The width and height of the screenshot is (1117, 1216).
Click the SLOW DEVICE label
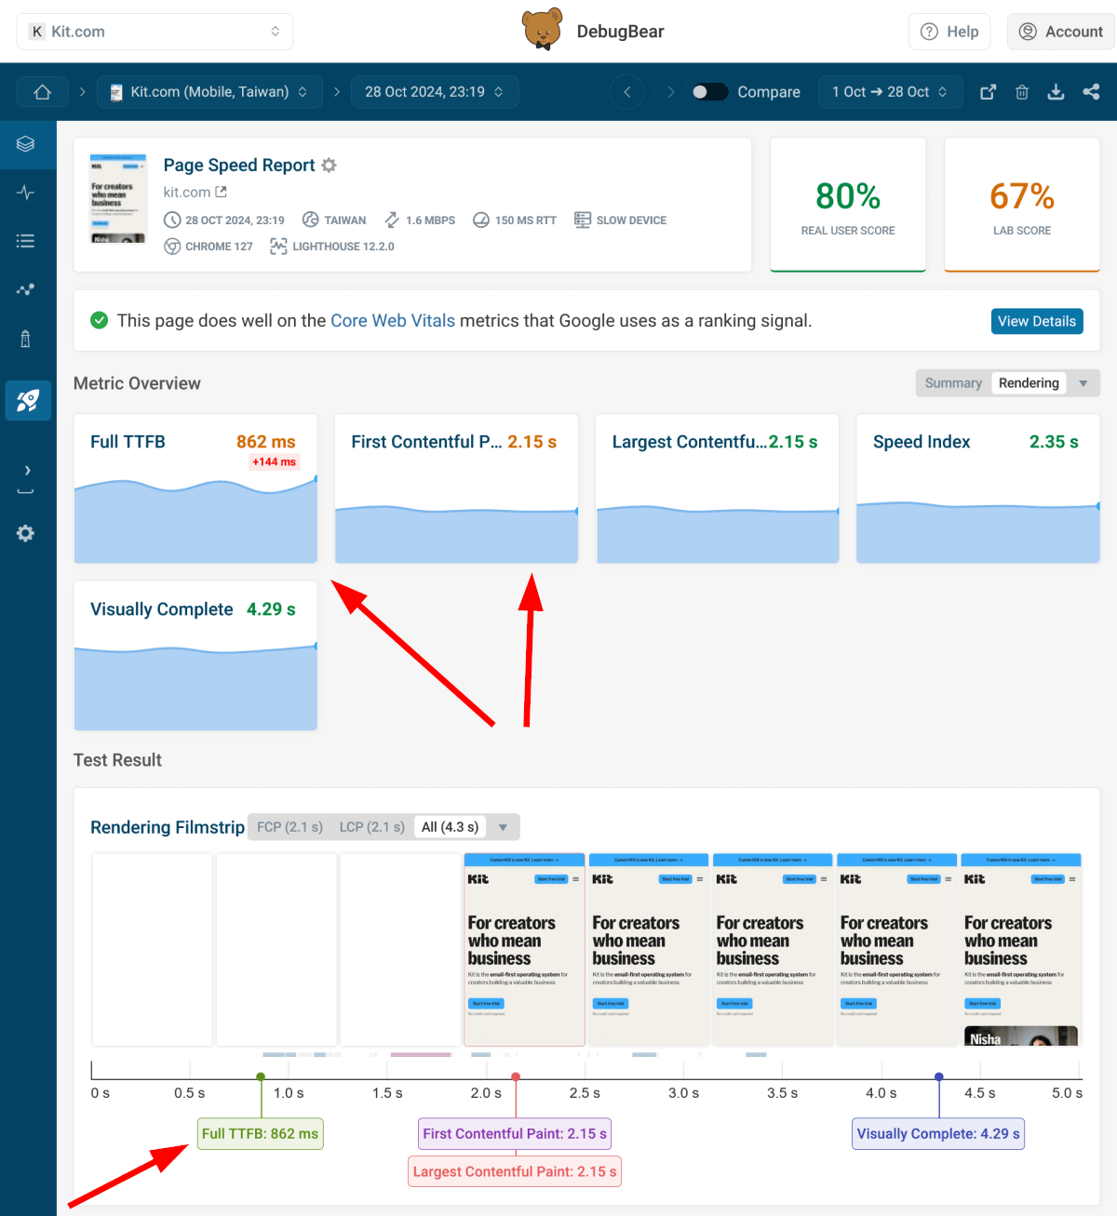(x=621, y=220)
